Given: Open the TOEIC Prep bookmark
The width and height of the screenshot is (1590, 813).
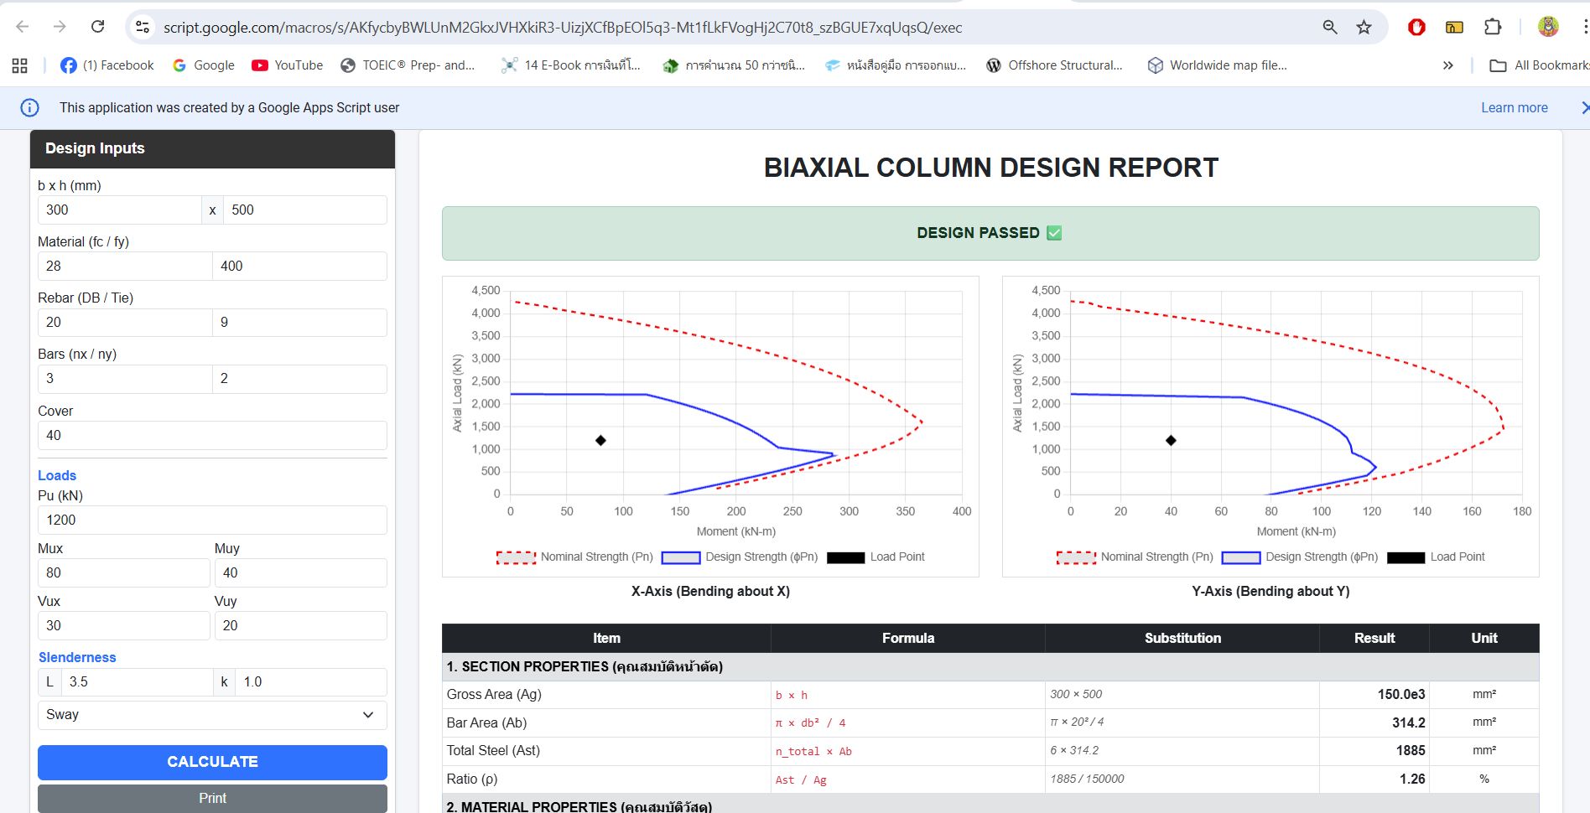Looking at the screenshot, I should (408, 65).
